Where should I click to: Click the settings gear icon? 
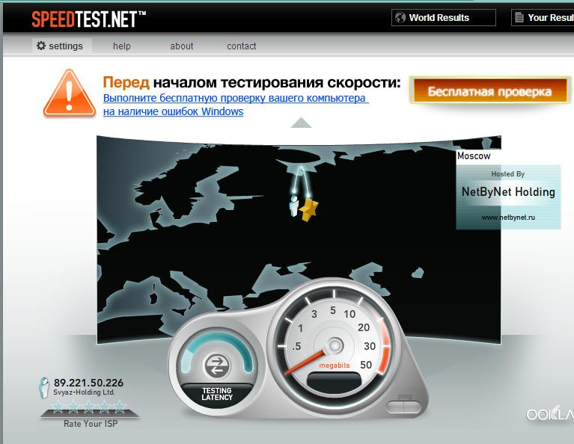[x=41, y=46]
